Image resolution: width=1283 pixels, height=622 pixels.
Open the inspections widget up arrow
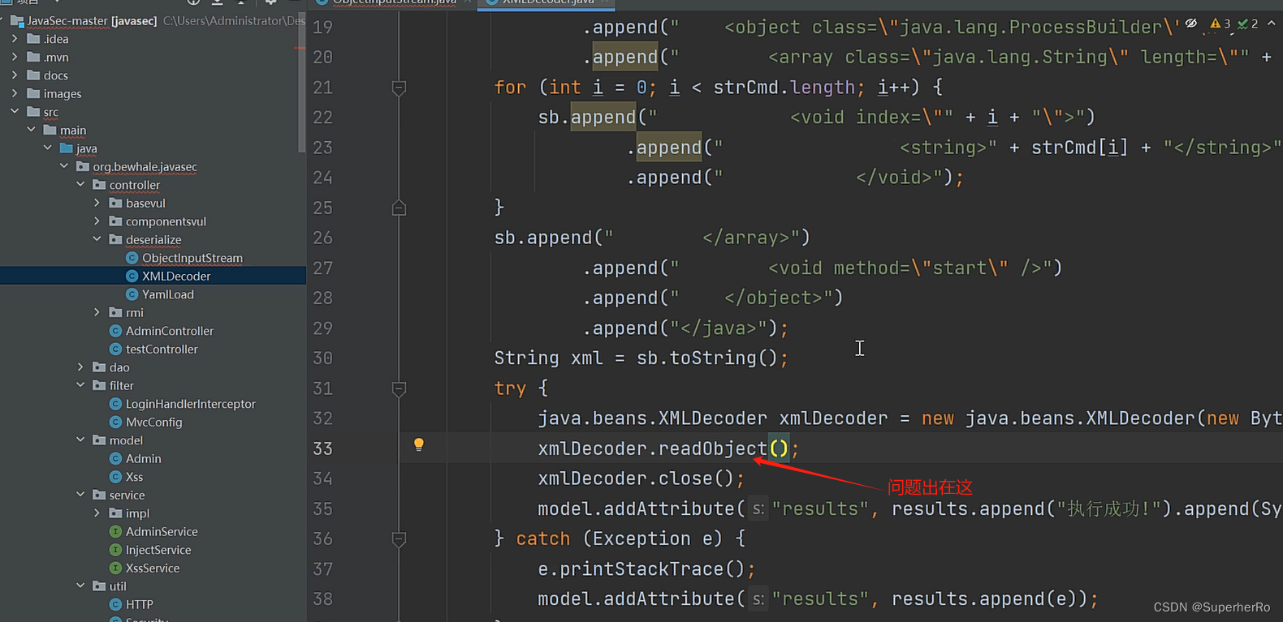point(1272,24)
